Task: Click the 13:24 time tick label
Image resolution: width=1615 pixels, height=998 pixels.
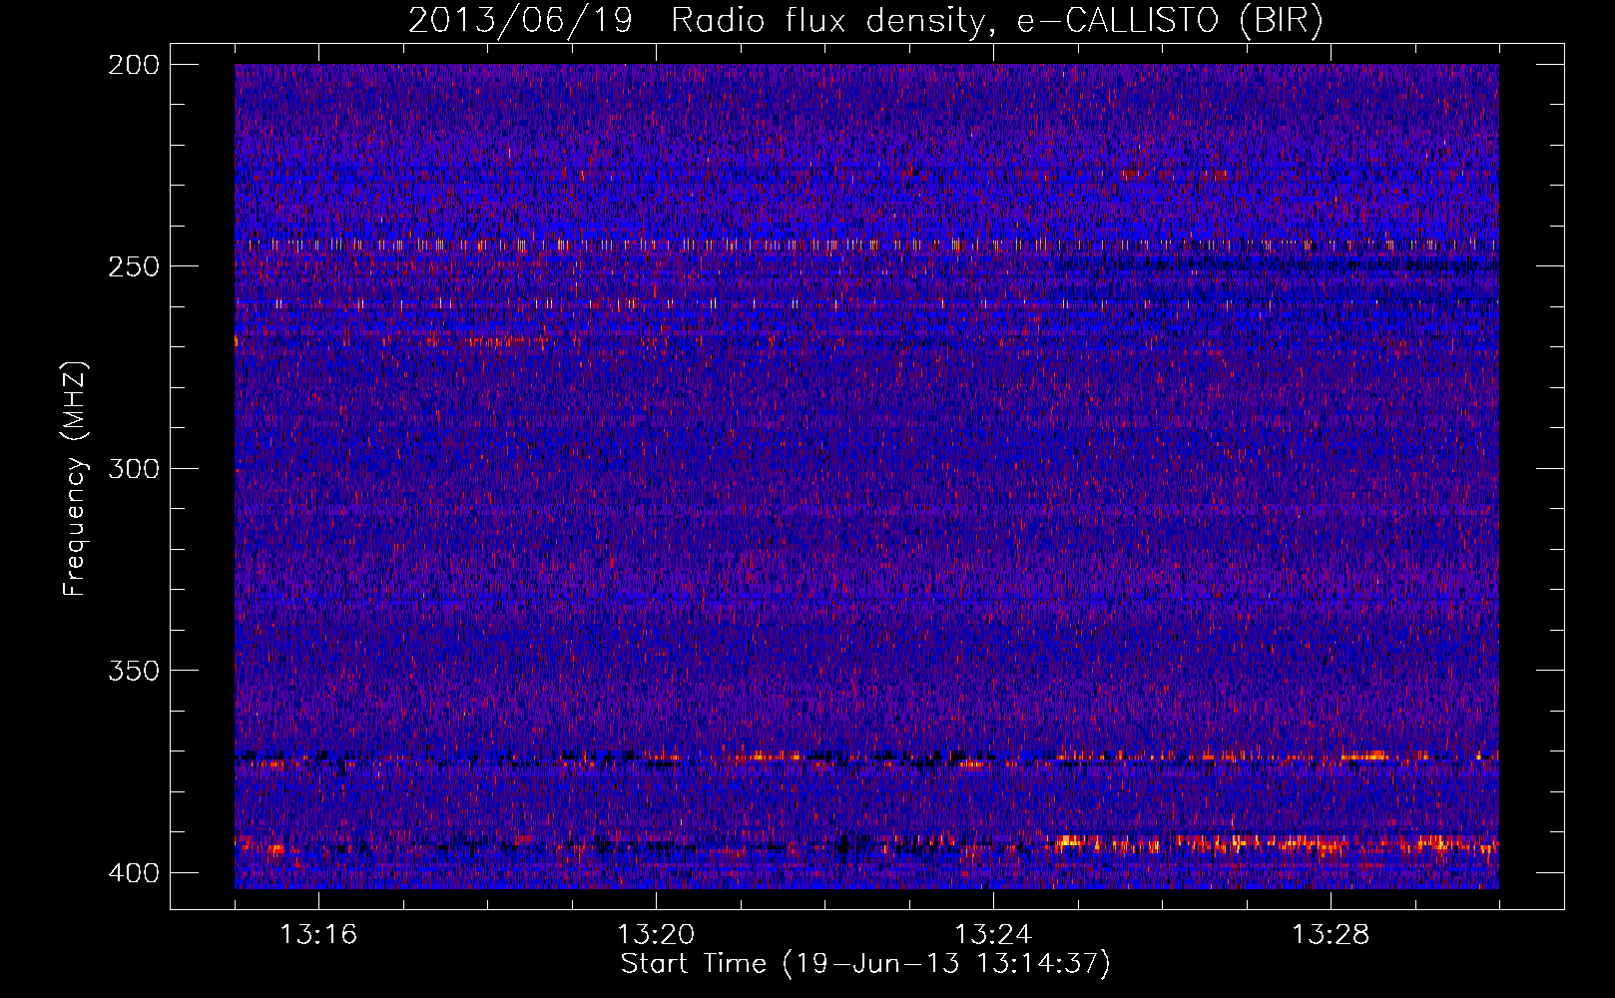Action: click(x=993, y=935)
